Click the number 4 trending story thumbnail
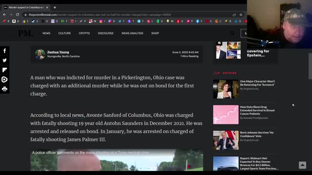Viewport: 312px width, 175px height. pos(229,50)
